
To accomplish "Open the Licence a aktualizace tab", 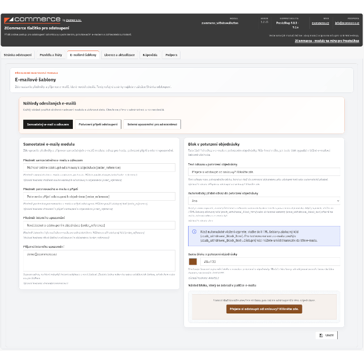I will [x=119, y=55].
